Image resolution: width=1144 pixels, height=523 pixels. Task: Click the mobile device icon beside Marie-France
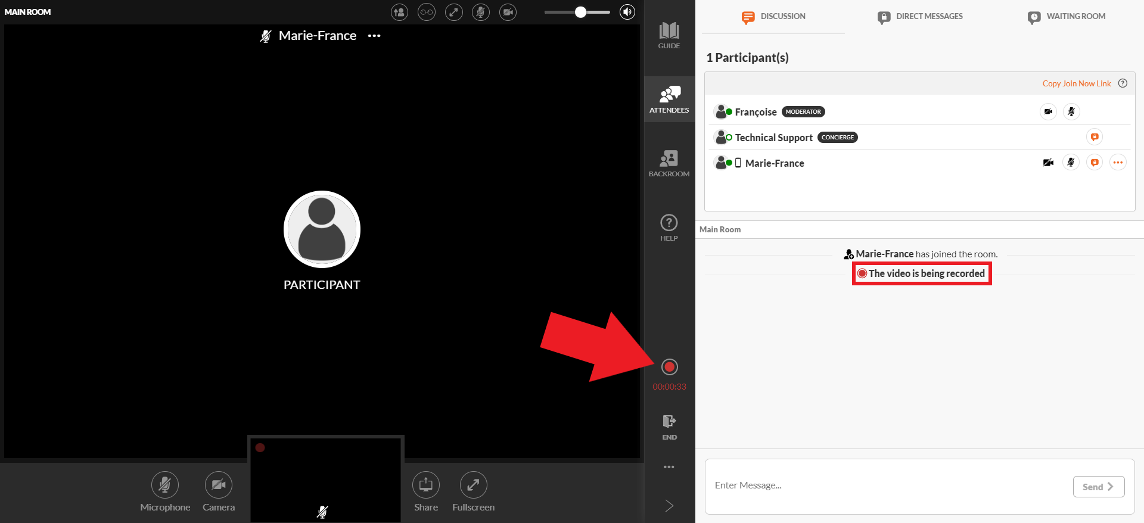pos(738,163)
